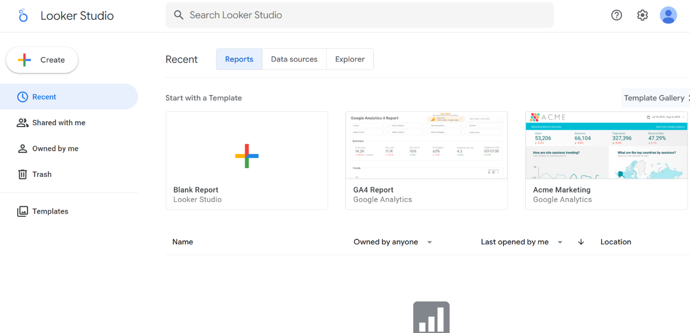Click the Acme Marketing title text
Screen dimensions: 690x333
(x=562, y=190)
